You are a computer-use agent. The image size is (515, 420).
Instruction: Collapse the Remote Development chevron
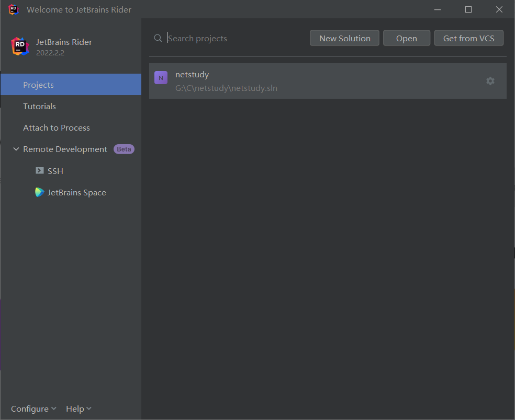(x=16, y=149)
